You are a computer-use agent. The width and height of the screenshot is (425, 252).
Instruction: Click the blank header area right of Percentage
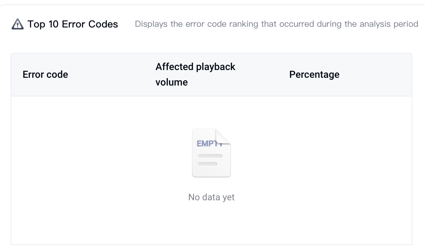coord(375,75)
